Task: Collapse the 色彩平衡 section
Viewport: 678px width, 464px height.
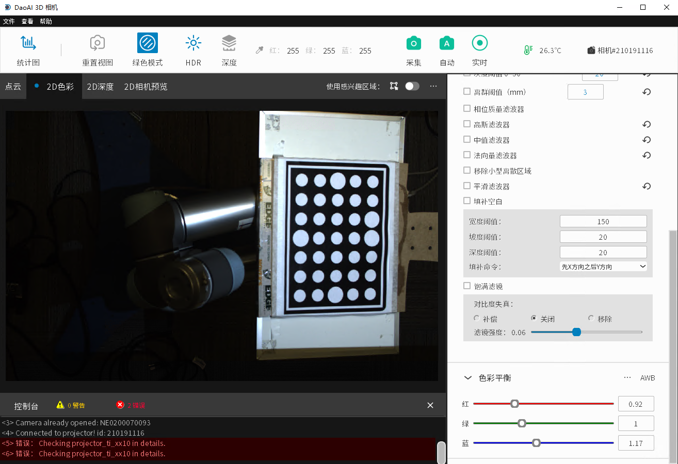Action: coord(468,378)
